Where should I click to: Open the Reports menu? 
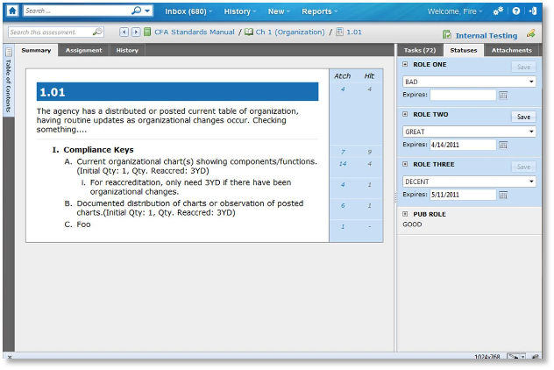(319, 11)
